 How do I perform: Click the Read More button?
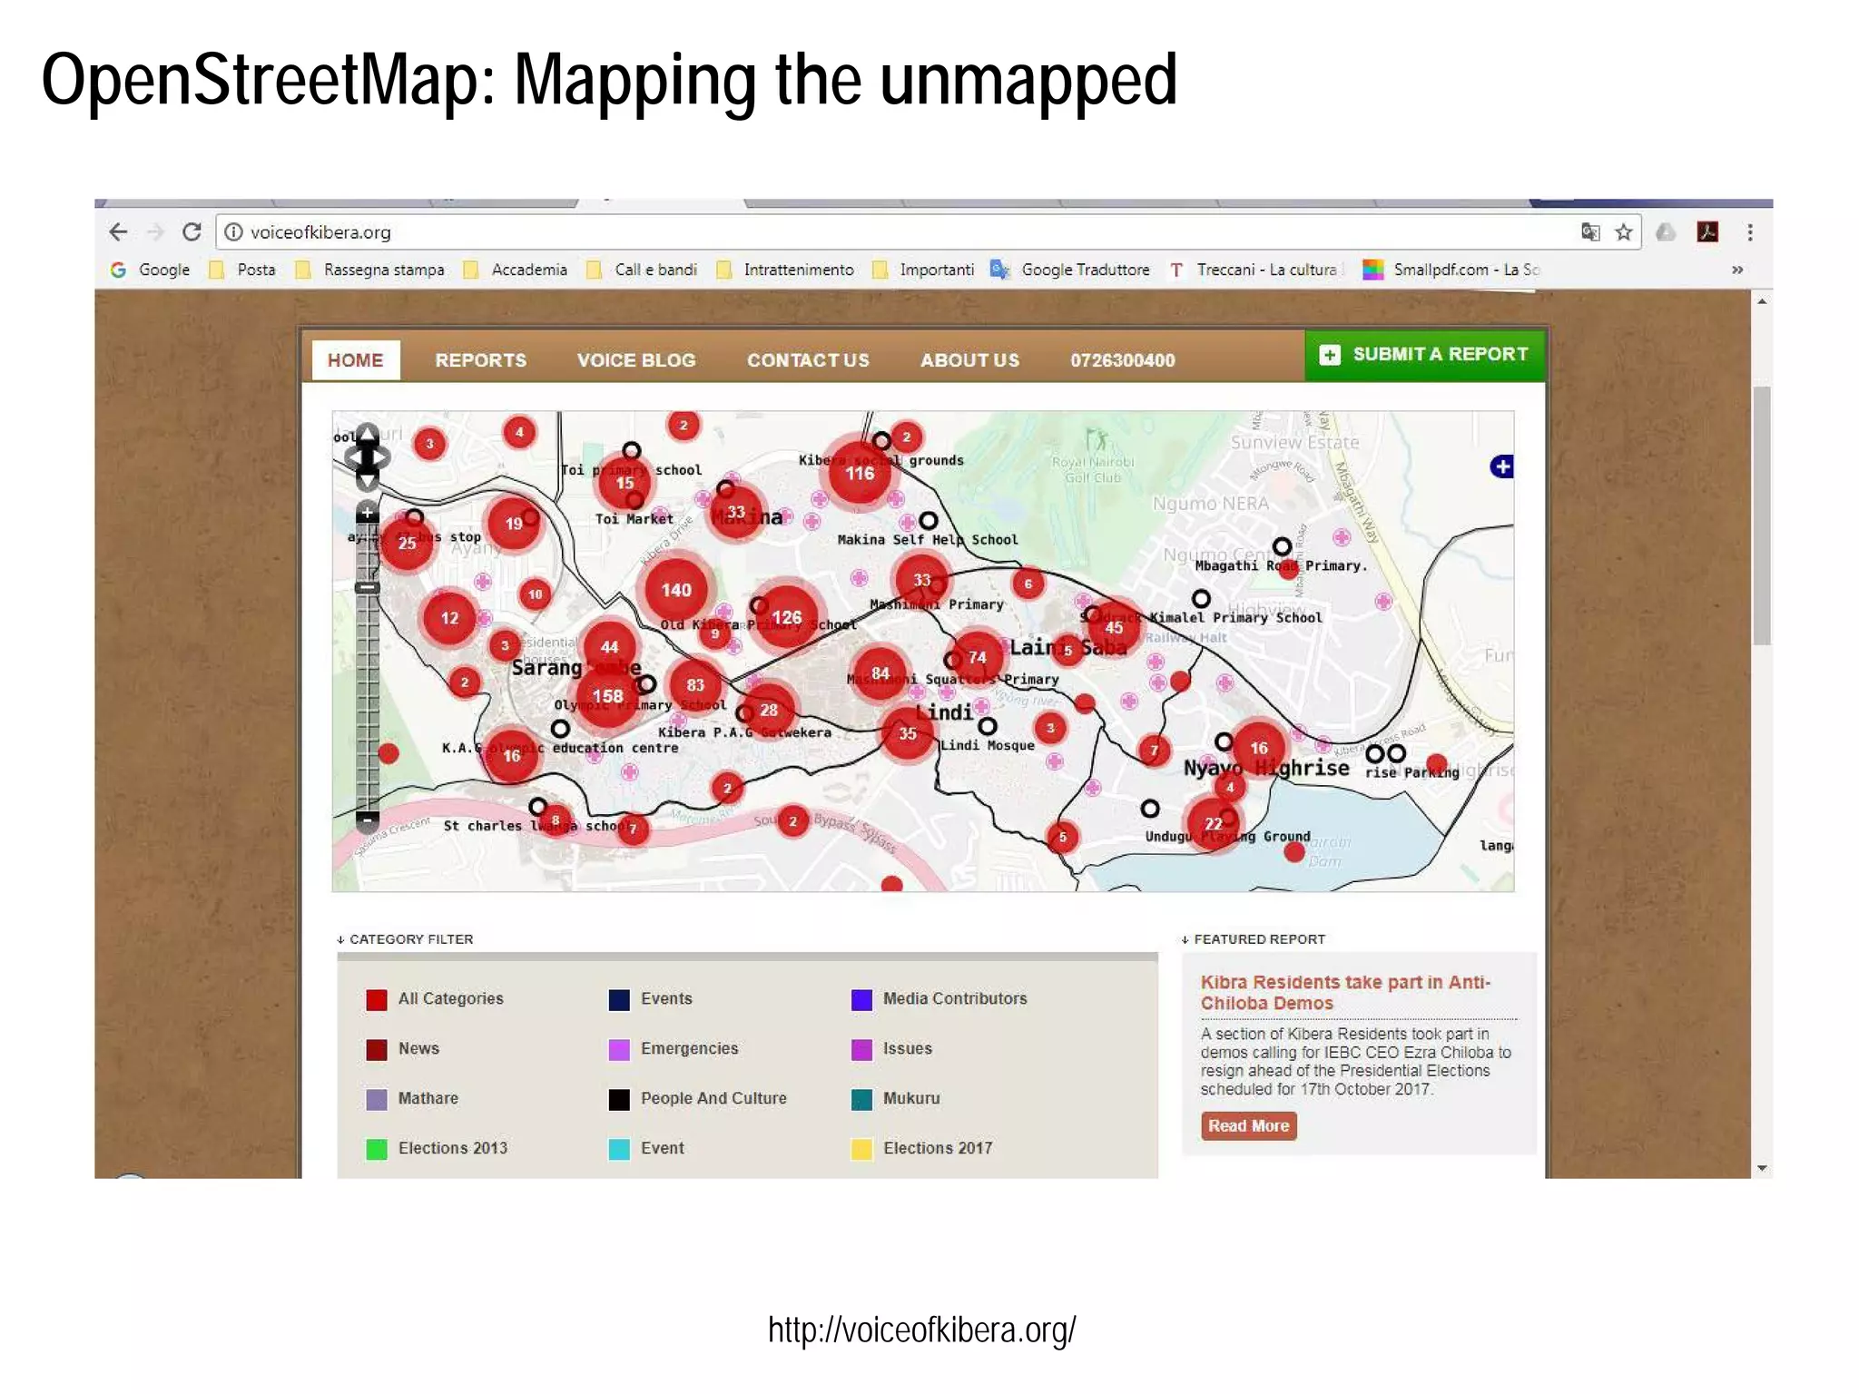tap(1249, 1126)
